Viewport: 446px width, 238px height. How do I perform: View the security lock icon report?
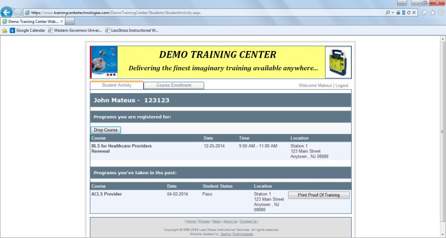click(398, 13)
